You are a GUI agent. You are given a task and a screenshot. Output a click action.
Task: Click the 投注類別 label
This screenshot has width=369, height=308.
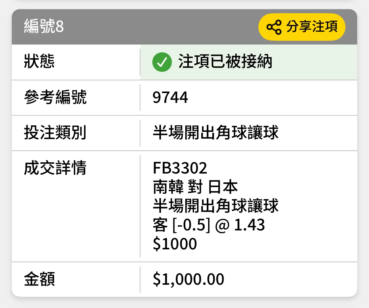pos(55,132)
